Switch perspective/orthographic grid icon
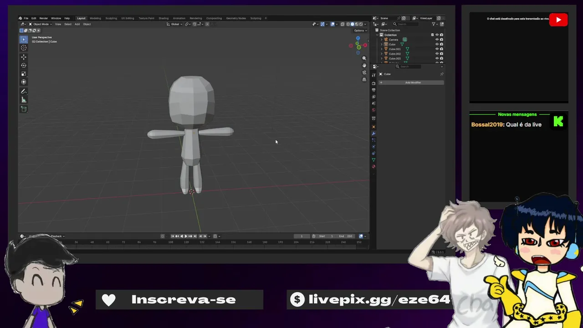The width and height of the screenshot is (583, 328). [364, 79]
